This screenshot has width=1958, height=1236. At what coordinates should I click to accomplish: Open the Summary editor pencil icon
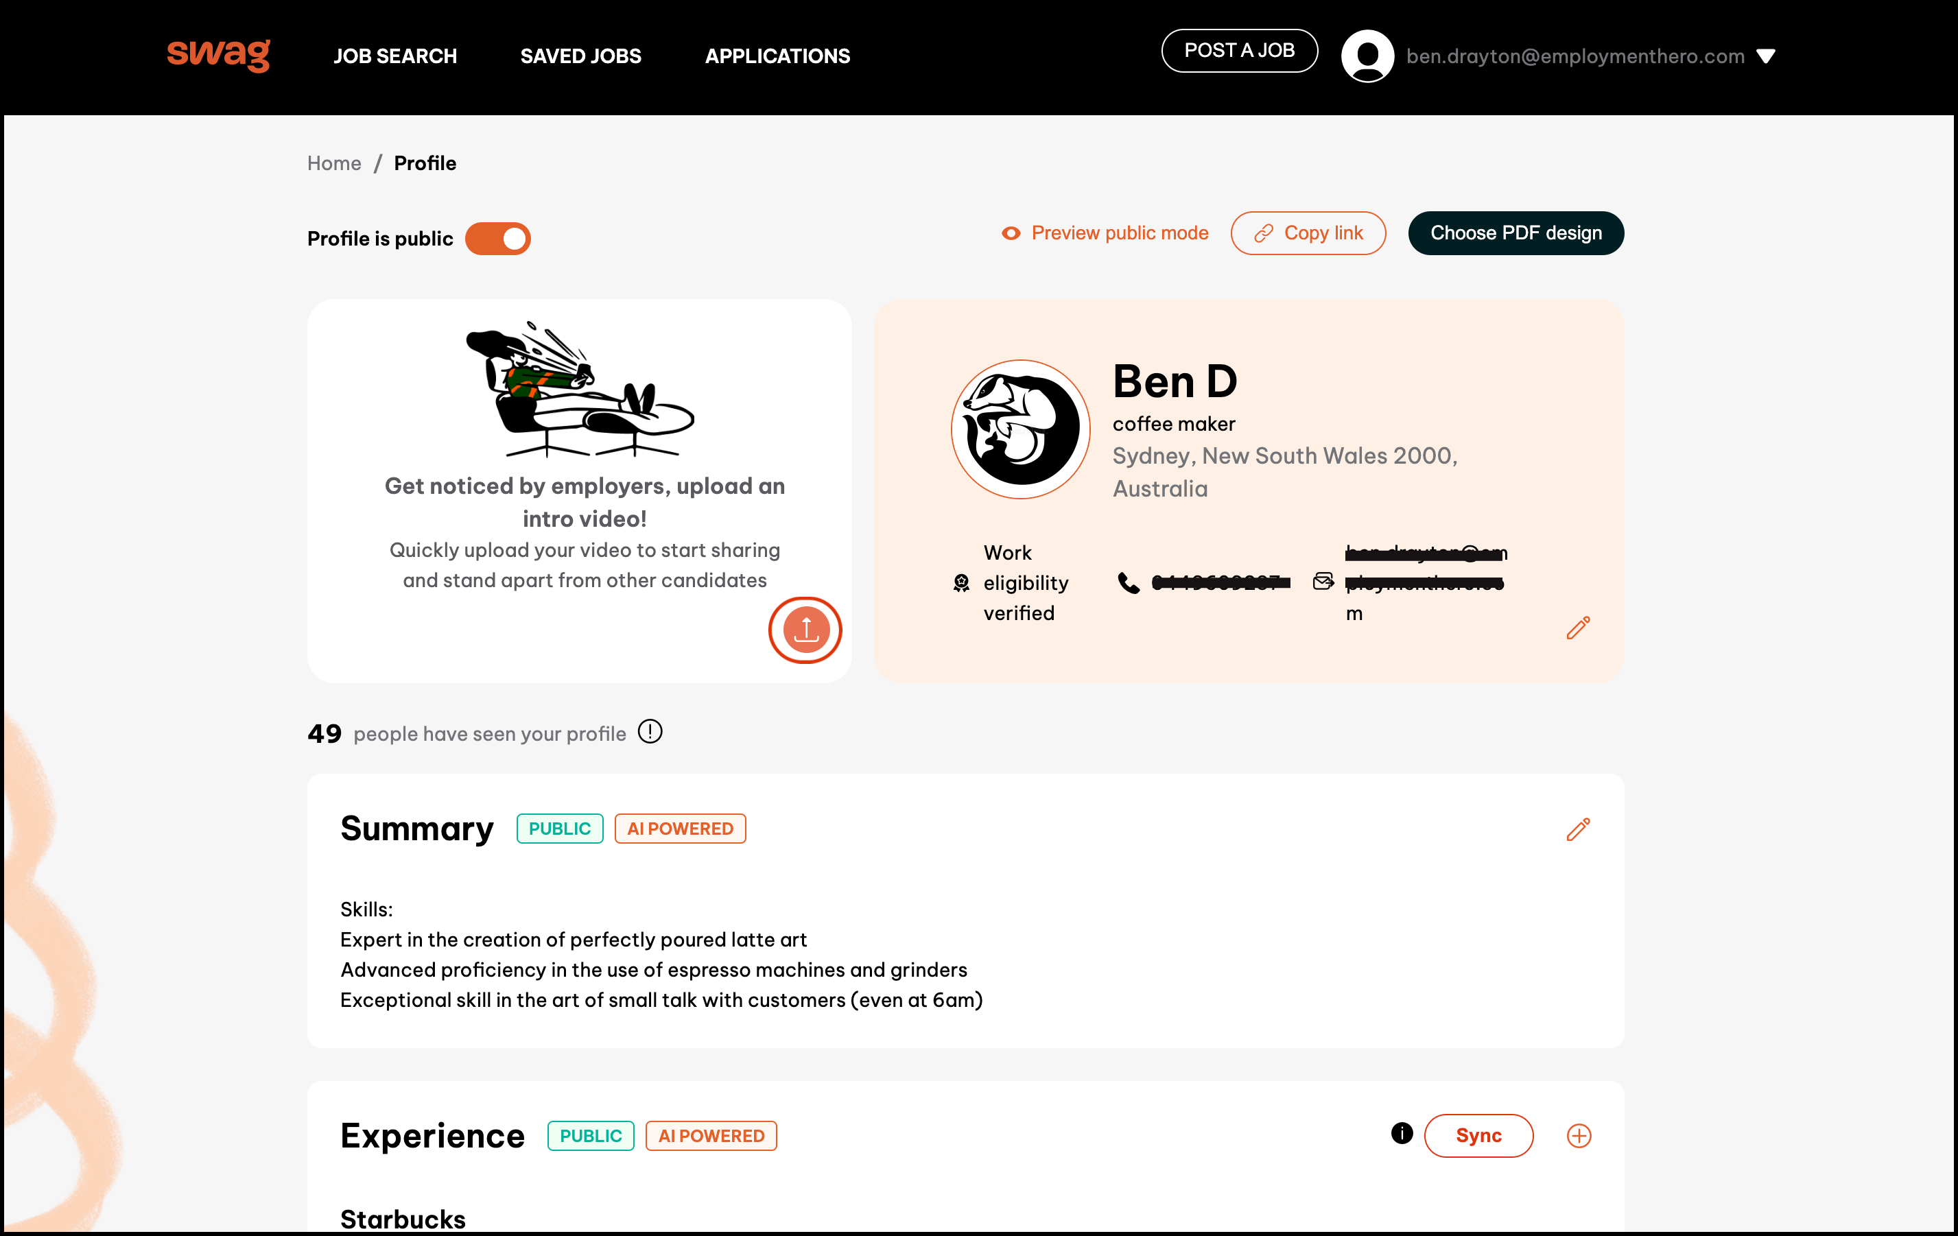tap(1579, 830)
